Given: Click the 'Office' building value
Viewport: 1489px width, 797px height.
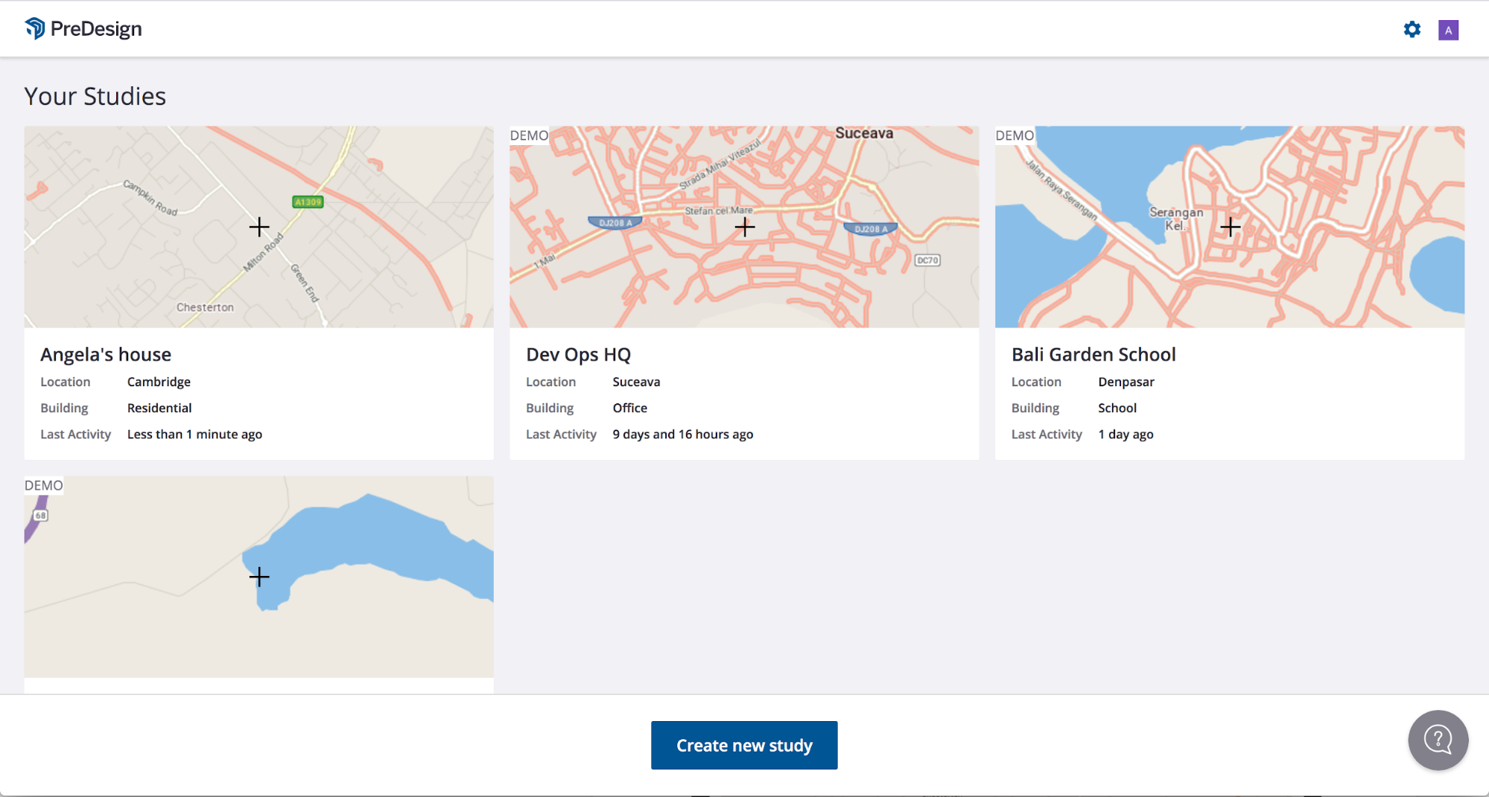Looking at the screenshot, I should point(630,408).
